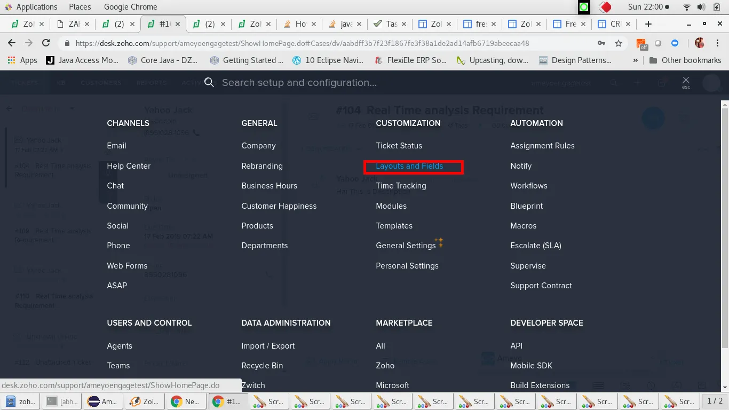Go back in Chrome browser
Viewport: 729px width, 410px height.
click(12, 43)
